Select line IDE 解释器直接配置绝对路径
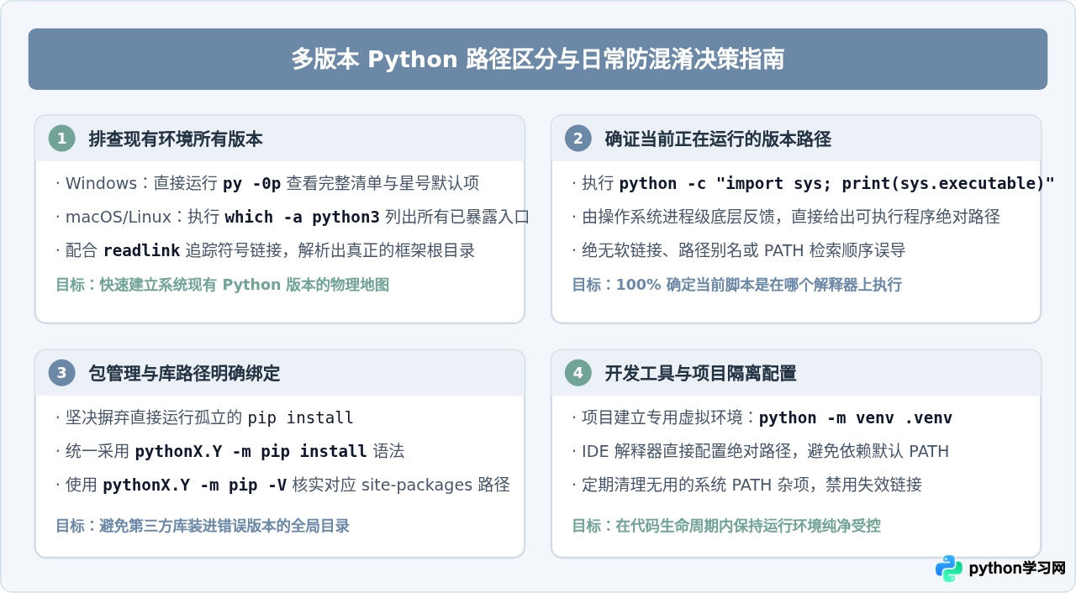The height and width of the screenshot is (593, 1076). [760, 451]
